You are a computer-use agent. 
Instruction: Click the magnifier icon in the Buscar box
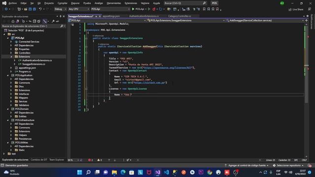204,3
